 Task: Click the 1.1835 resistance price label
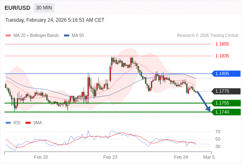coord(222,56)
